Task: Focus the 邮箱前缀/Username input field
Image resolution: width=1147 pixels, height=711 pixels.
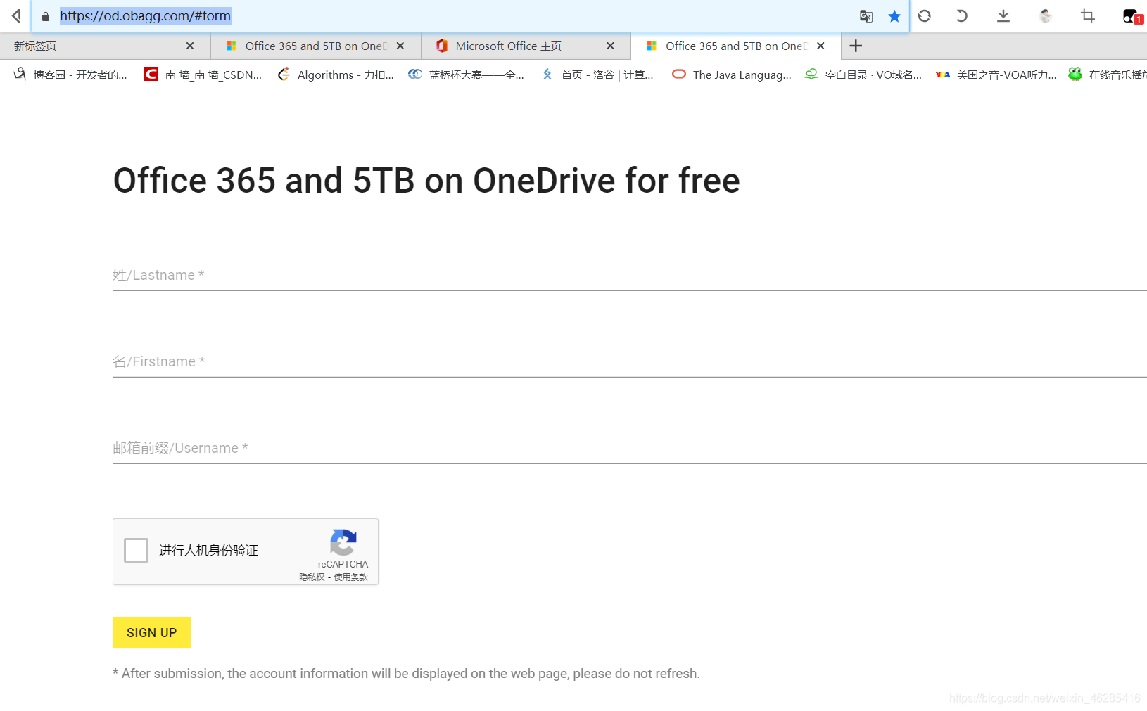Action: point(630,448)
